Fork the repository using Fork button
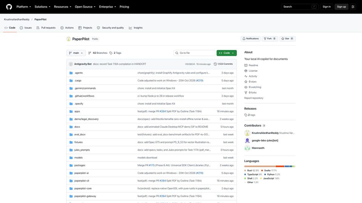Screen dimensions: 362x203 click(x=270, y=39)
